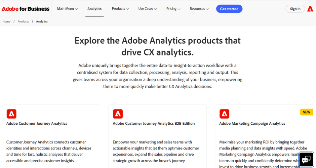Open Adobe Customer Journey Analytics B2B Edition title
Image resolution: width=316 pixels, height=168 pixels.
(154, 124)
